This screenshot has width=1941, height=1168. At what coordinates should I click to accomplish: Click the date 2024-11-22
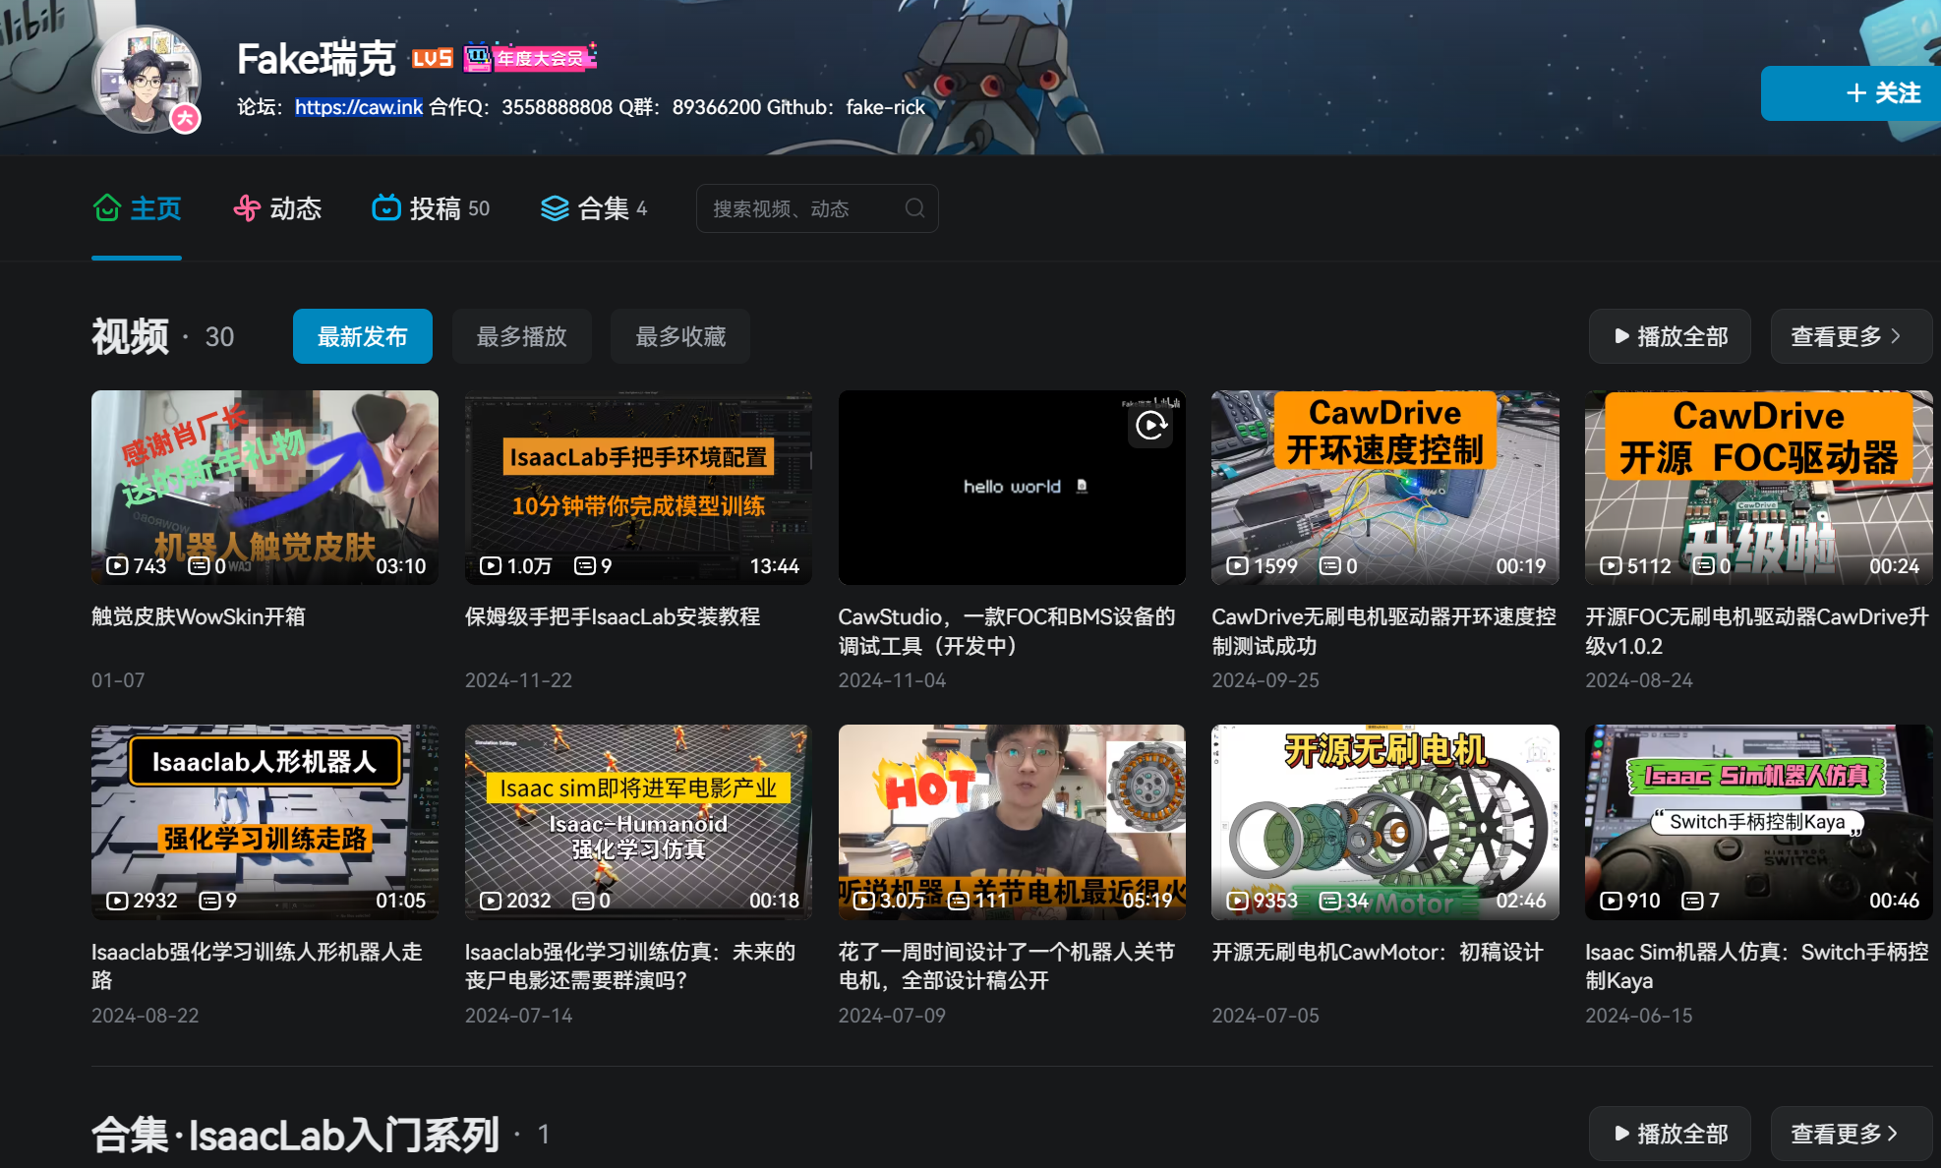tap(518, 680)
